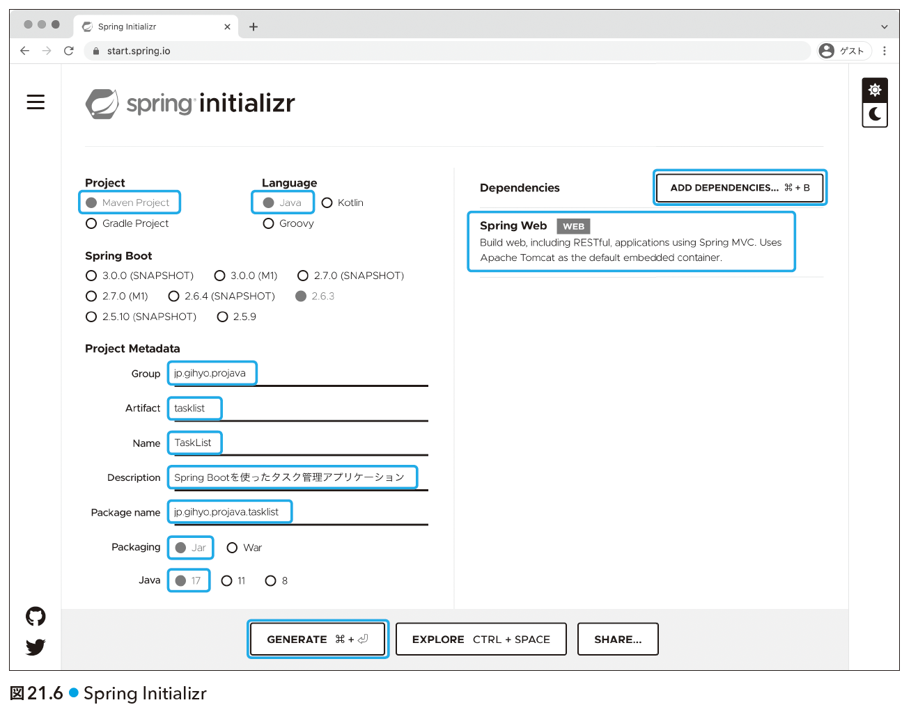Choose Kotlin as the language
The height and width of the screenshot is (714, 911).
pyautogui.click(x=343, y=203)
